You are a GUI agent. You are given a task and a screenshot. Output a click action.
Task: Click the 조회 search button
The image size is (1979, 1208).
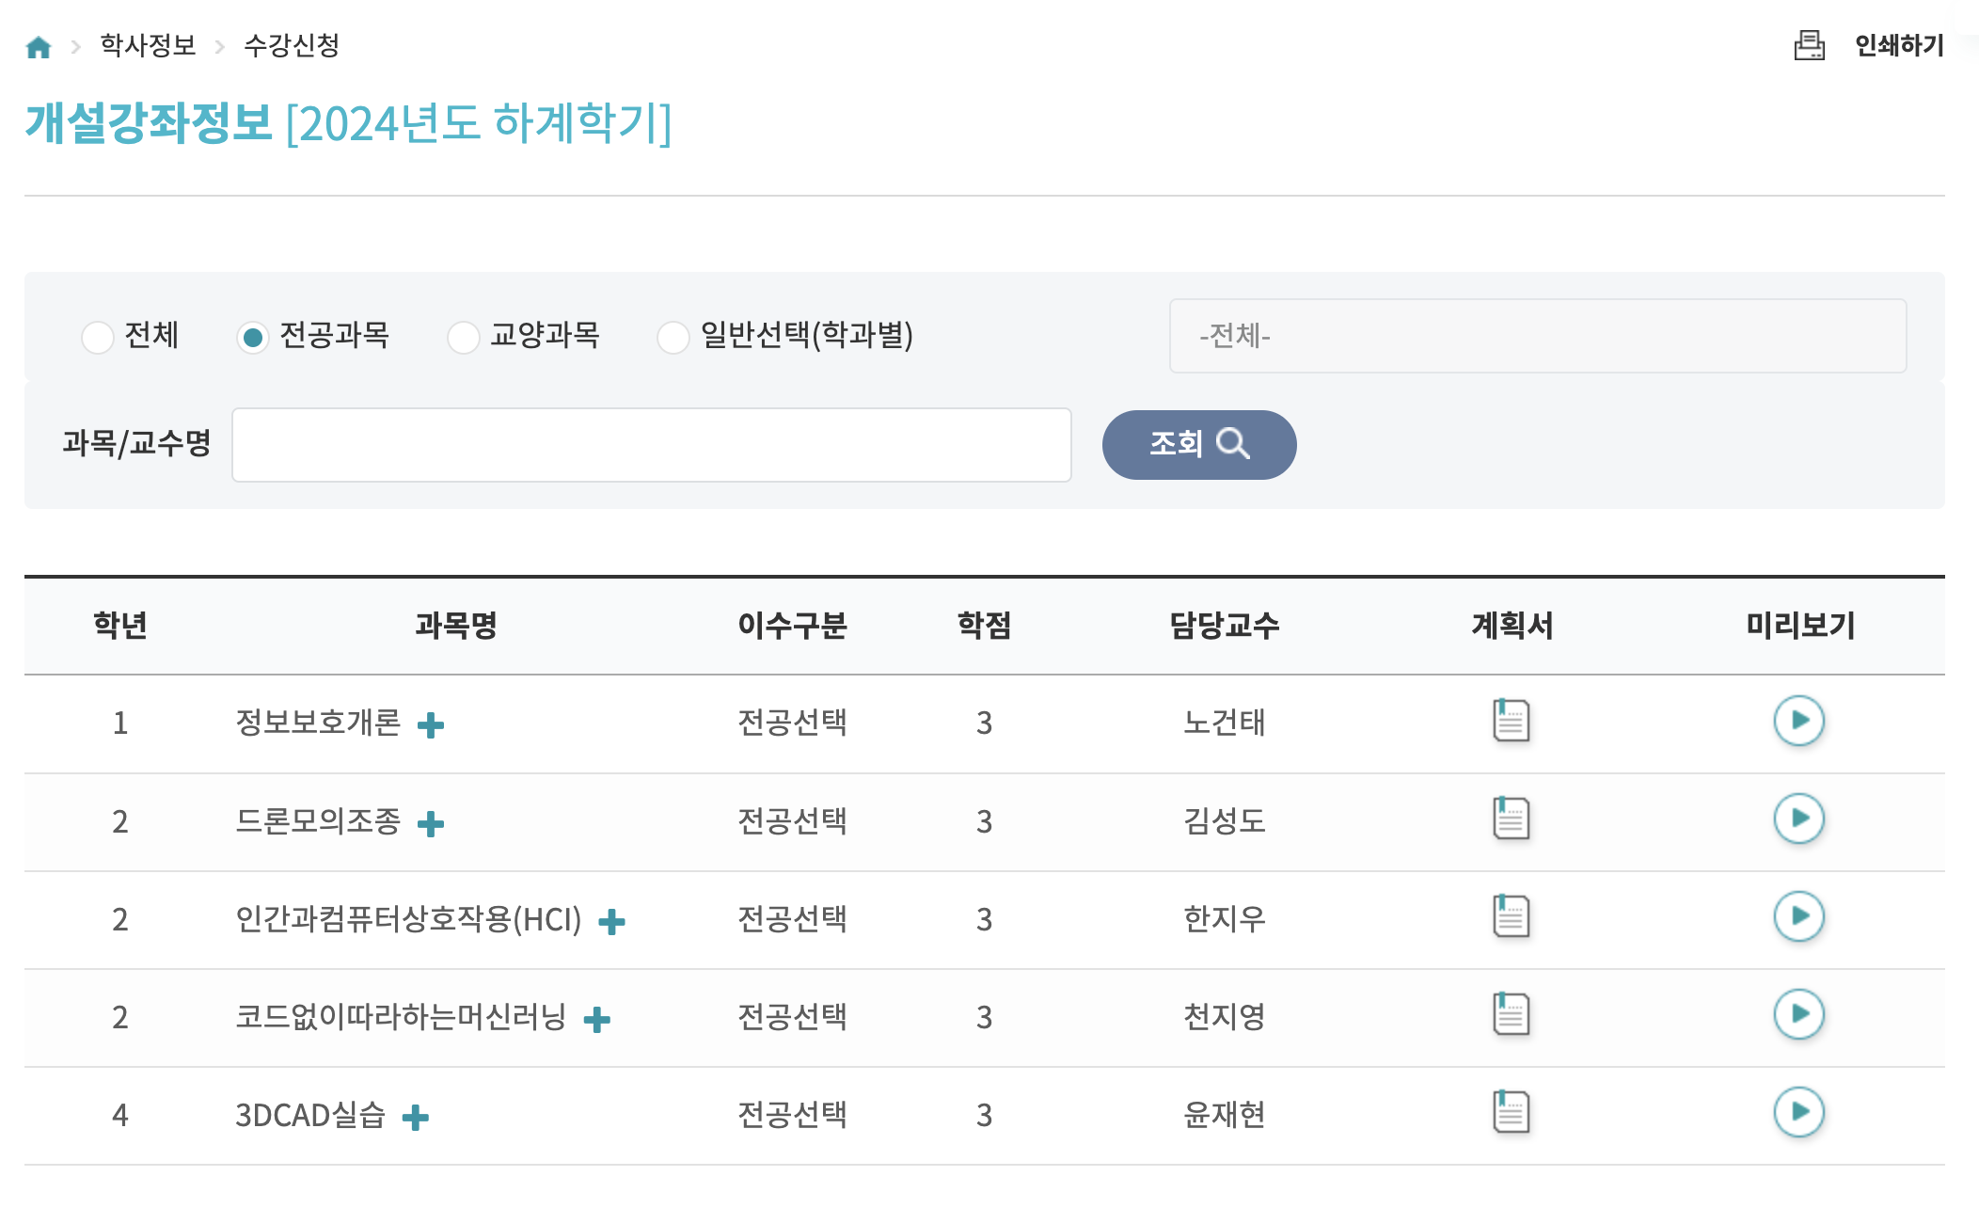click(x=1198, y=444)
